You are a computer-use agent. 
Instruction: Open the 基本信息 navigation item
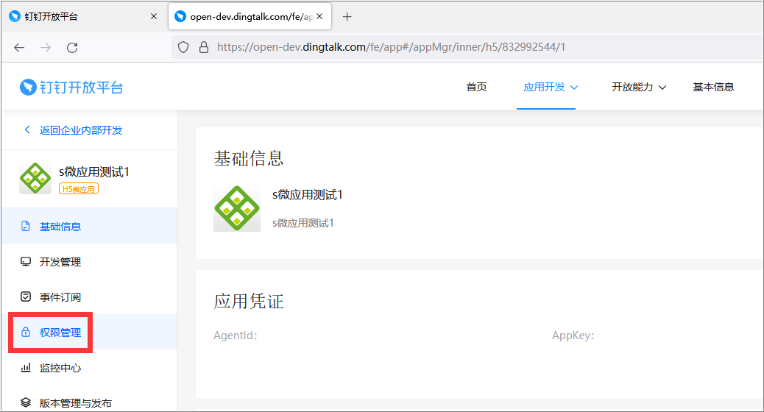pos(713,87)
